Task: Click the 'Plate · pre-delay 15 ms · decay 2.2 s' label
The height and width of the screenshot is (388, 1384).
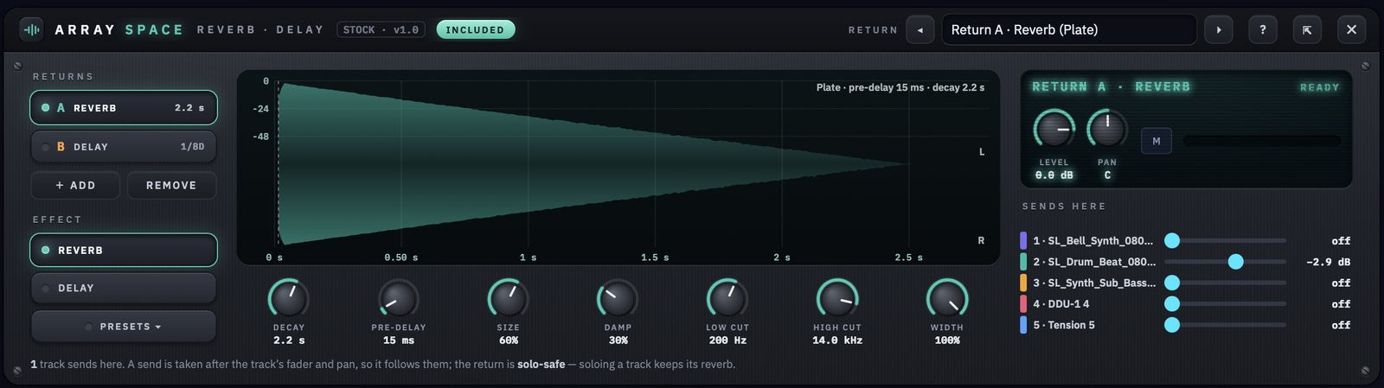Action: click(x=900, y=87)
